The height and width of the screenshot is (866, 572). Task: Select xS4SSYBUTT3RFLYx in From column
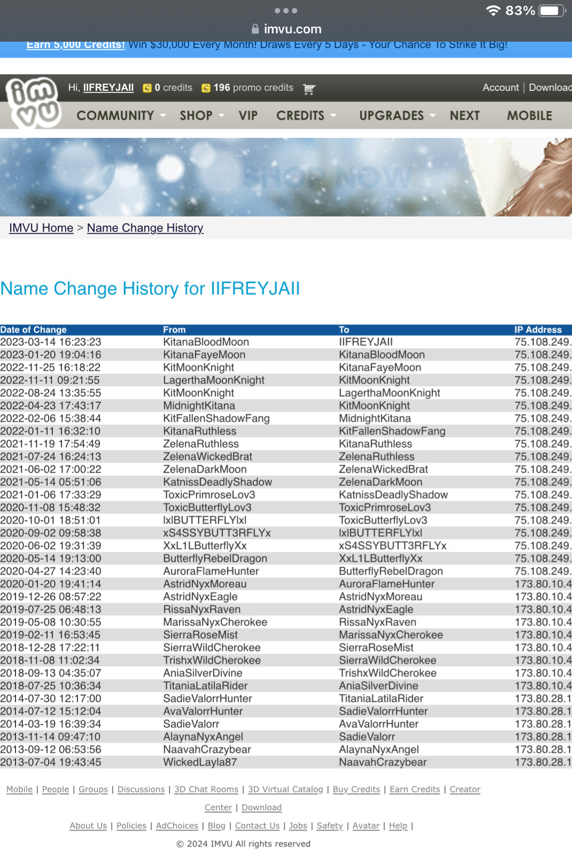pos(217,533)
